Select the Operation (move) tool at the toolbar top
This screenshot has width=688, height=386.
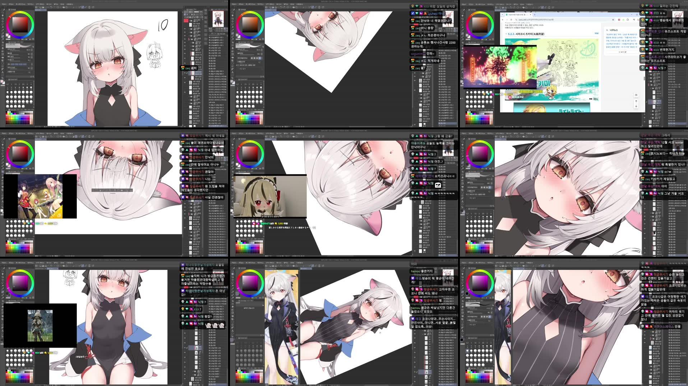point(2,10)
